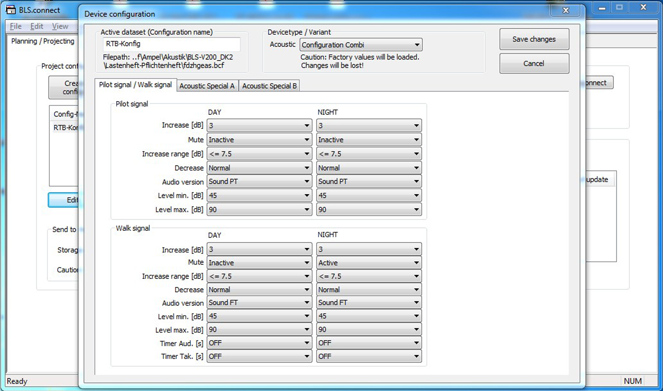Open the Acoustic devicetype variant dropdown

[361, 45]
